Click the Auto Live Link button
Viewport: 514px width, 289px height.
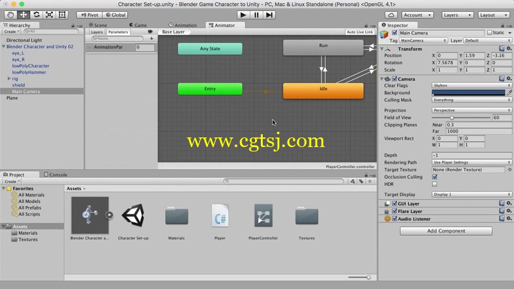coord(360,32)
